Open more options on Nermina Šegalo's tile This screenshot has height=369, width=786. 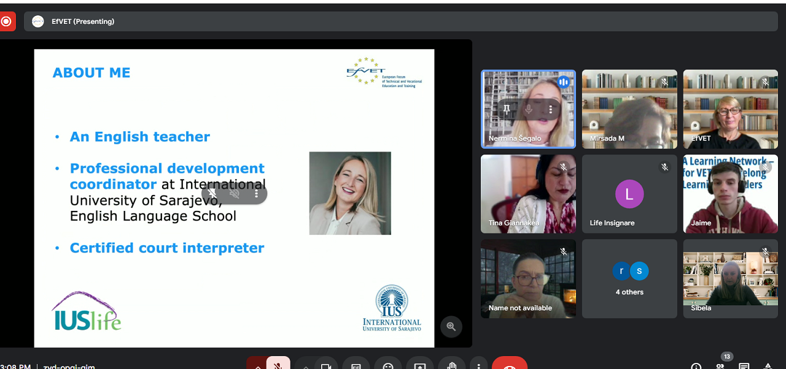pyautogui.click(x=551, y=109)
